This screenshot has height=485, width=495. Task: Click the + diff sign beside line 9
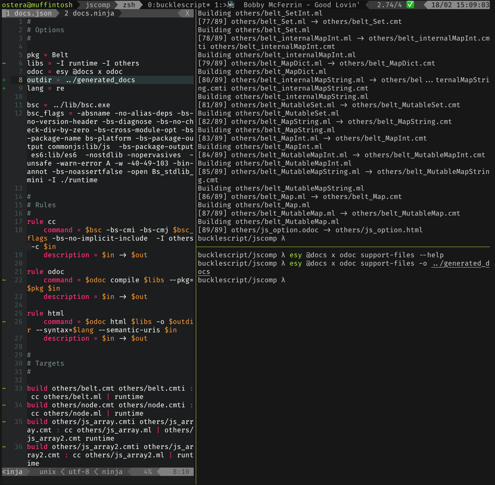click(x=4, y=88)
